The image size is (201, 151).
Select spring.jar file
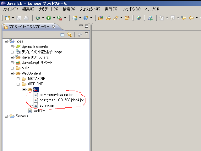pyautogui.click(x=47, y=105)
